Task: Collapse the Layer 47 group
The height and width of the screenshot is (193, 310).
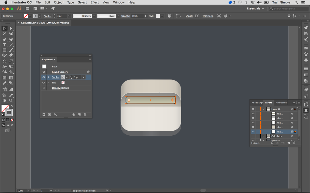Action: pyautogui.click(x=263, y=109)
